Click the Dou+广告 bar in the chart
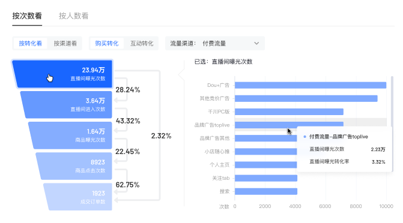403x223 pixels. coord(311,85)
